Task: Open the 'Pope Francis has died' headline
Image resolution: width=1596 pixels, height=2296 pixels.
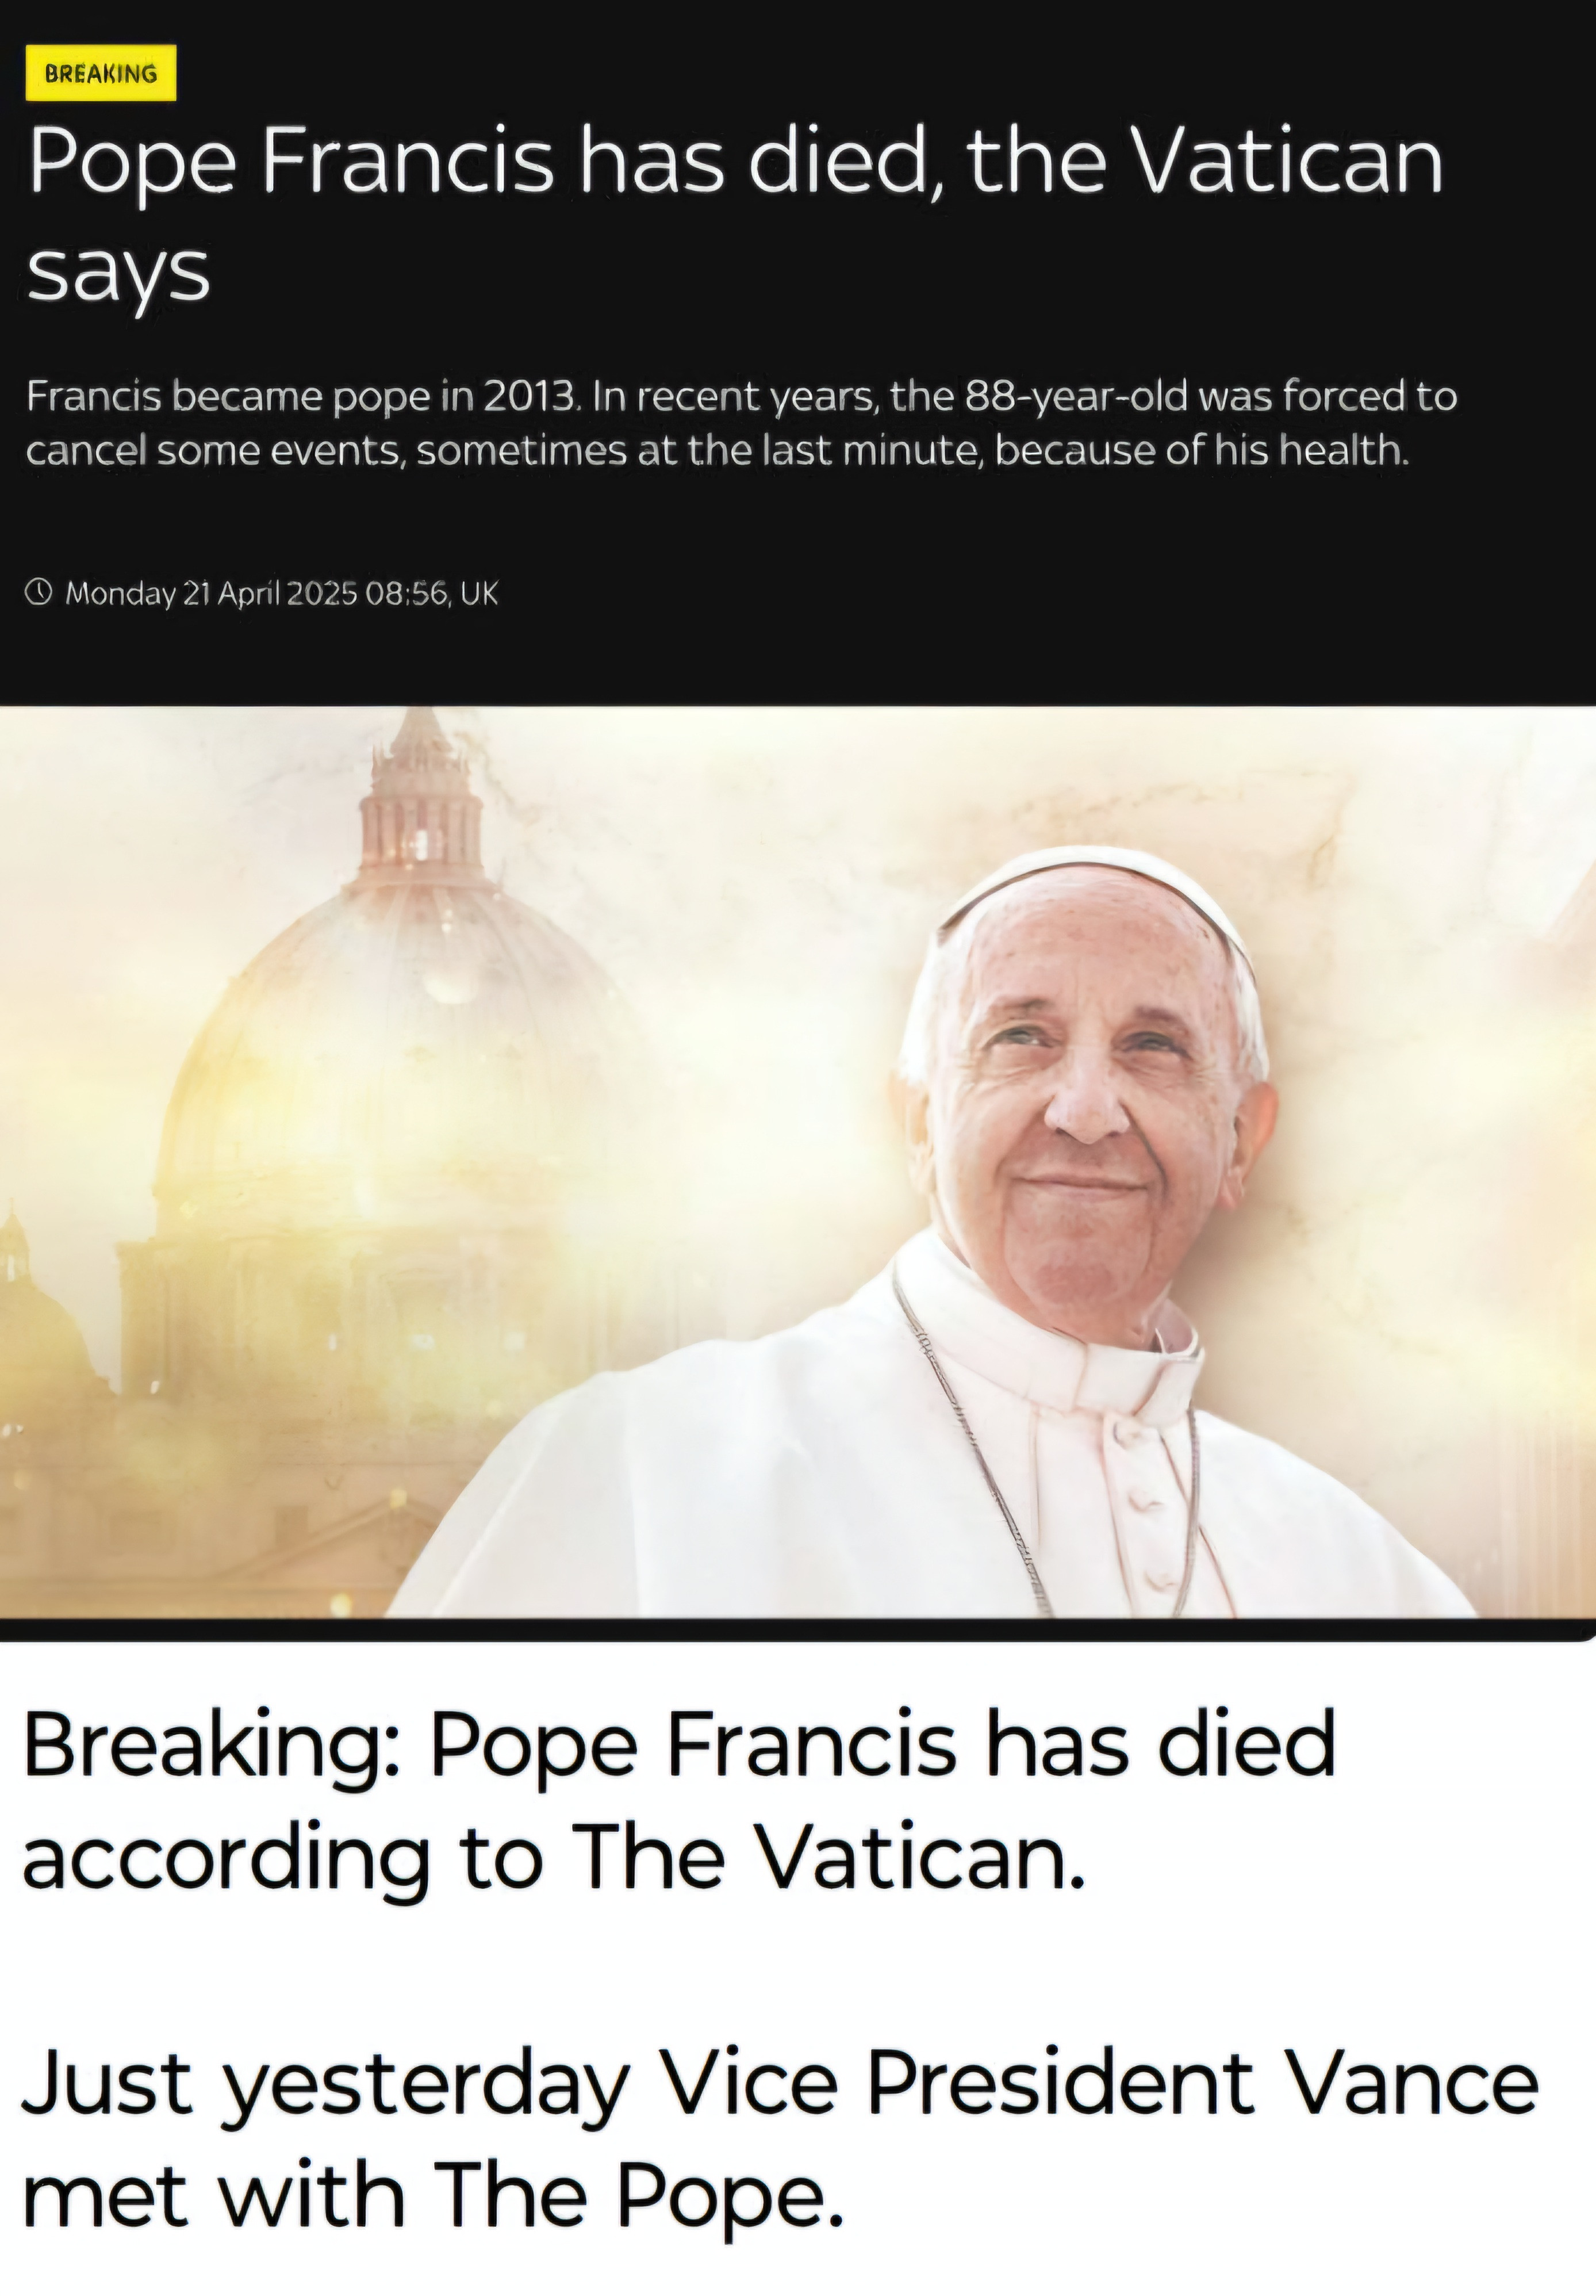Action: pos(735,215)
